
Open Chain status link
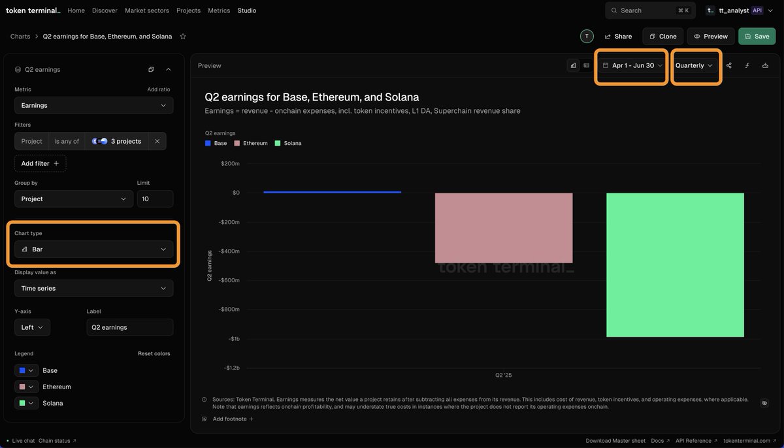click(57, 441)
